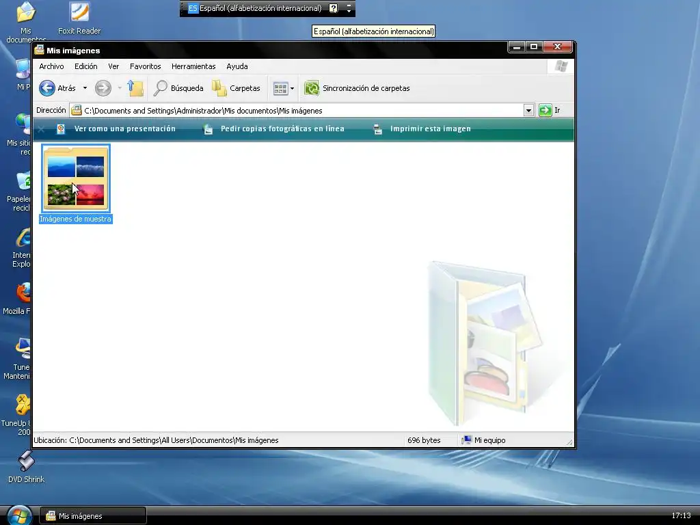Viewport: 700px width, 525px height.
Task: Select the Imágenes de muestra folder thumbnail
Action: [76, 178]
